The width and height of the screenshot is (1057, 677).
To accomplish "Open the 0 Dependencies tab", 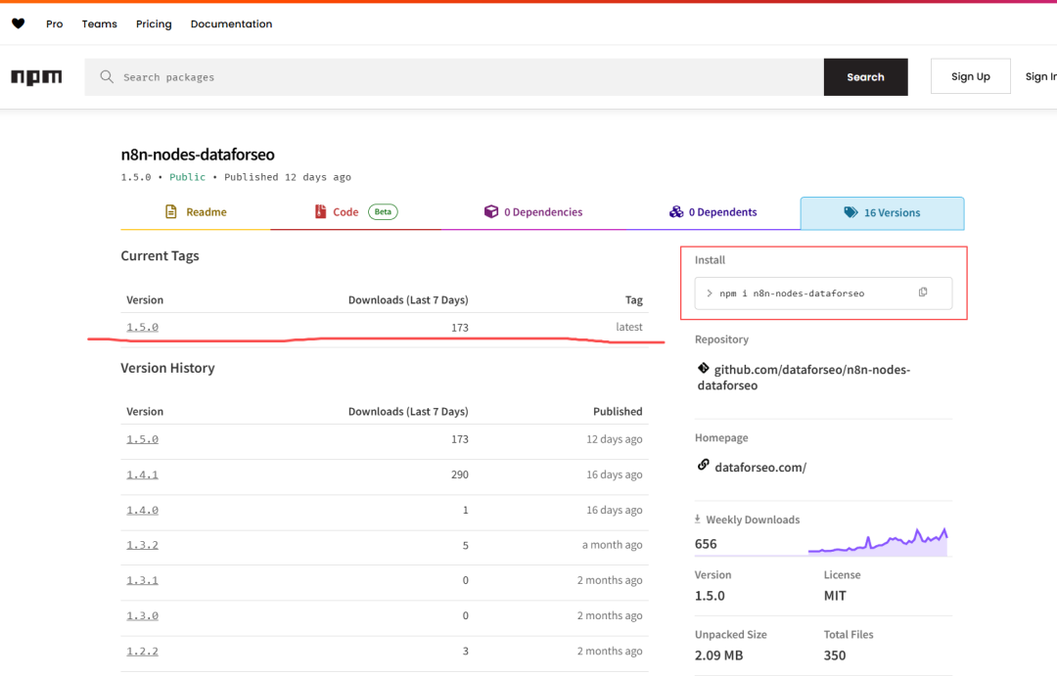I will [533, 212].
